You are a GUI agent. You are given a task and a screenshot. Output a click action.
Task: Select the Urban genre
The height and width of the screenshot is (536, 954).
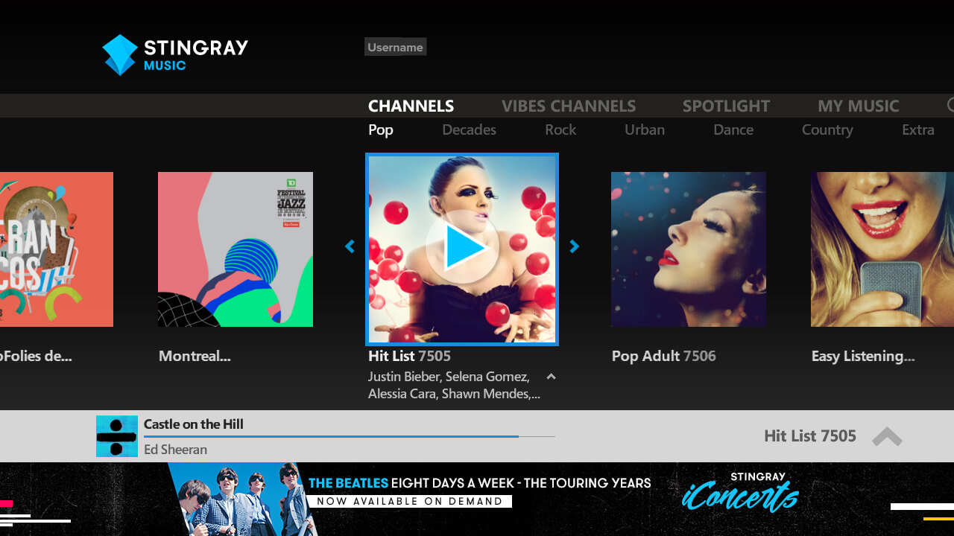[645, 130]
